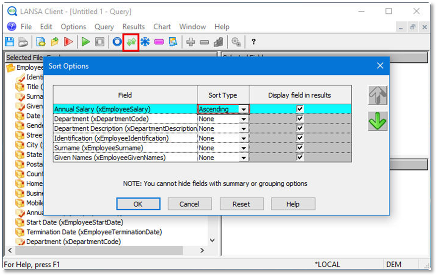Open the Query menu
Screen dimensions: 437x276
tap(104, 27)
